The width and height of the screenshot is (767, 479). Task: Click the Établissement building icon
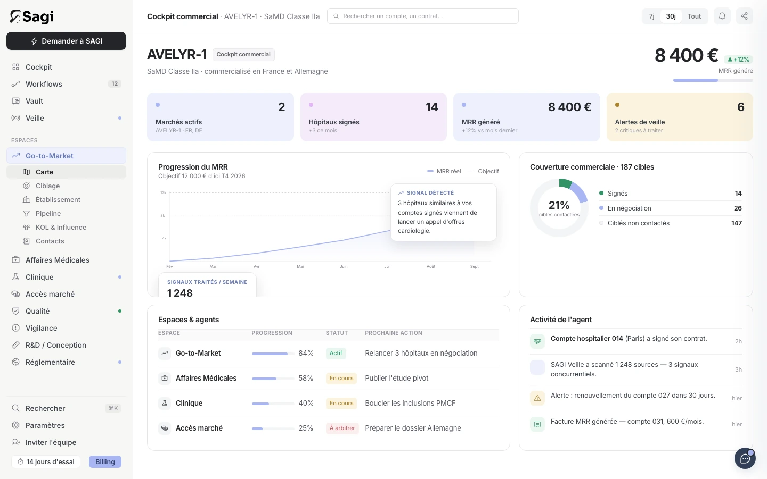coord(26,200)
